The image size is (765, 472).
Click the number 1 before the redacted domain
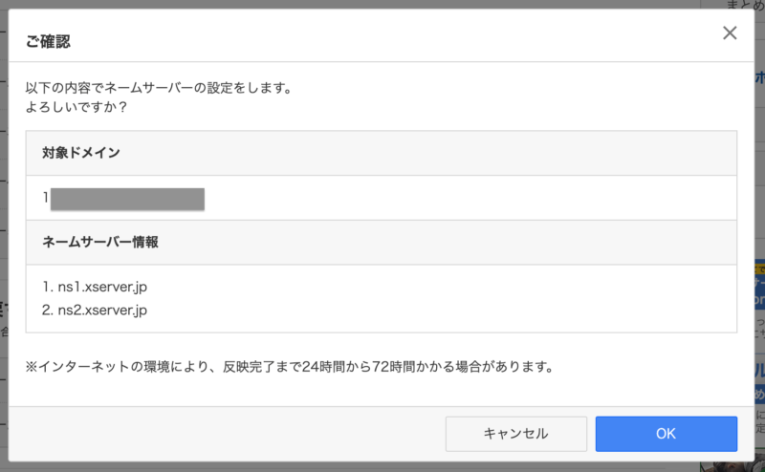(45, 198)
